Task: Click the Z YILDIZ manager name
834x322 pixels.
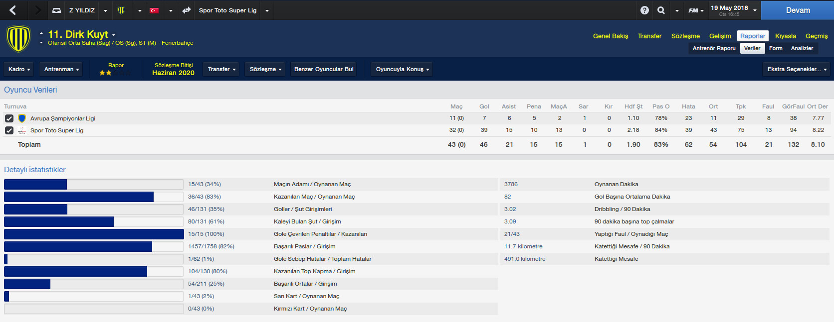Action: coord(82,10)
